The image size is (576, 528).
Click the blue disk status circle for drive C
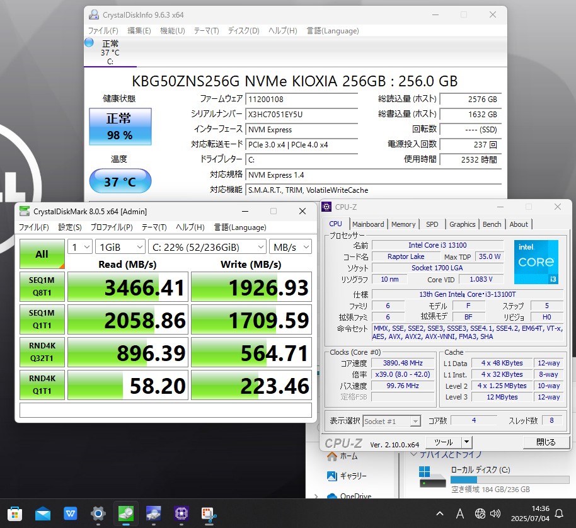coord(89,42)
